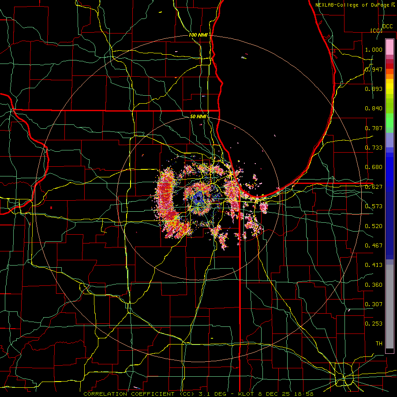The image size is (397, 397).
Task: Click the CORRELATION COEFFICIENT (CC) caption text
Action: [139, 394]
